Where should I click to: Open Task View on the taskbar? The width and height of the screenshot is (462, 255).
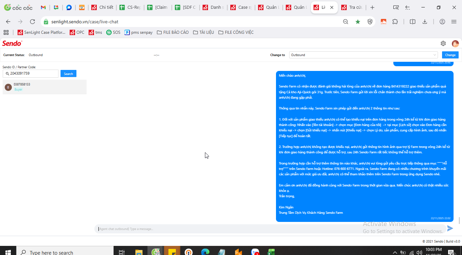[122, 252]
